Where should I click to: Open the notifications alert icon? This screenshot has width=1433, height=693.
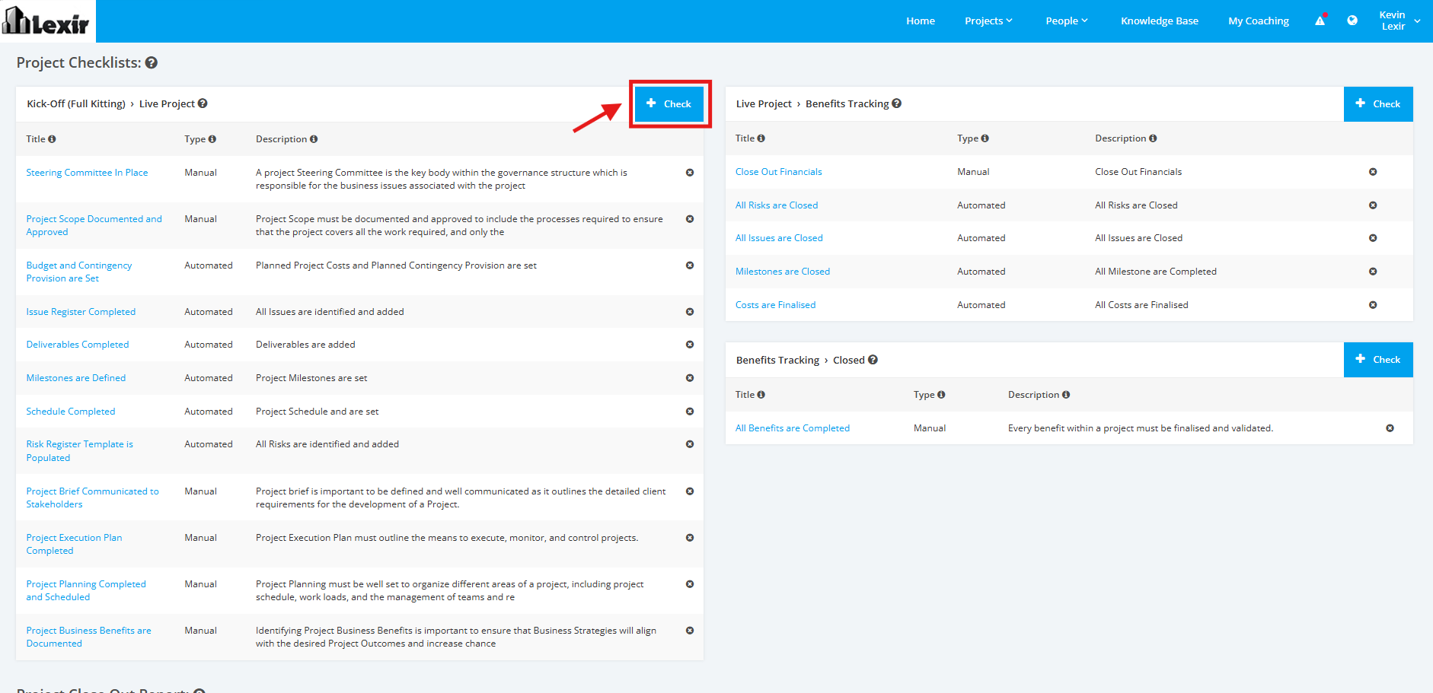1320,21
